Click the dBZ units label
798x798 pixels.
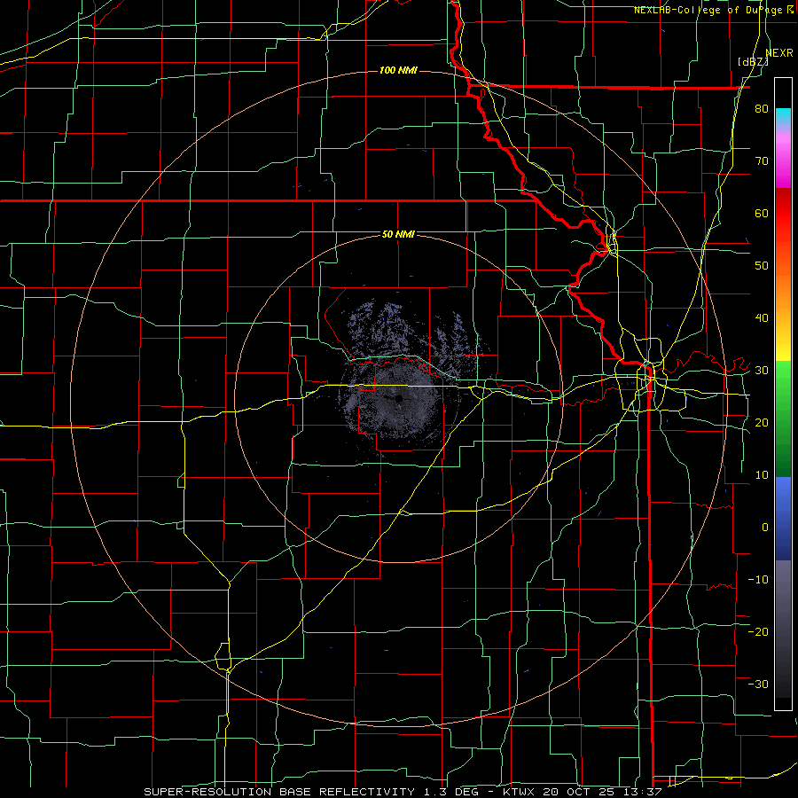[x=753, y=62]
